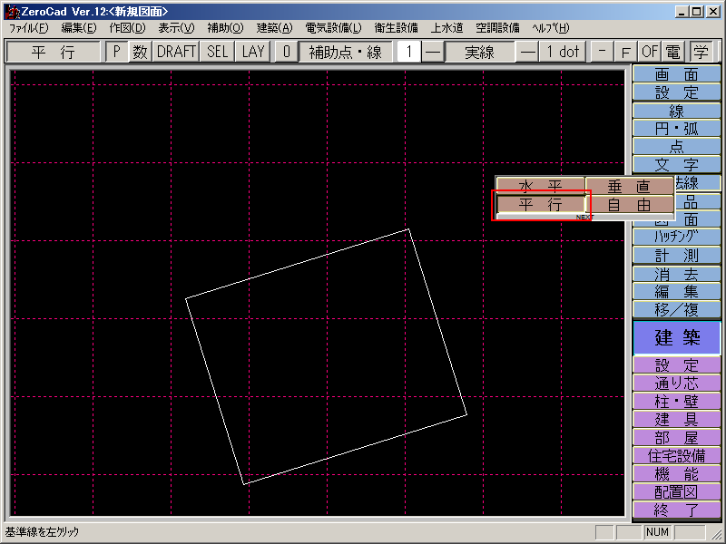Viewport: 726px width, 544px height.
Task: Open the 実線 line type selector
Action: [480, 52]
